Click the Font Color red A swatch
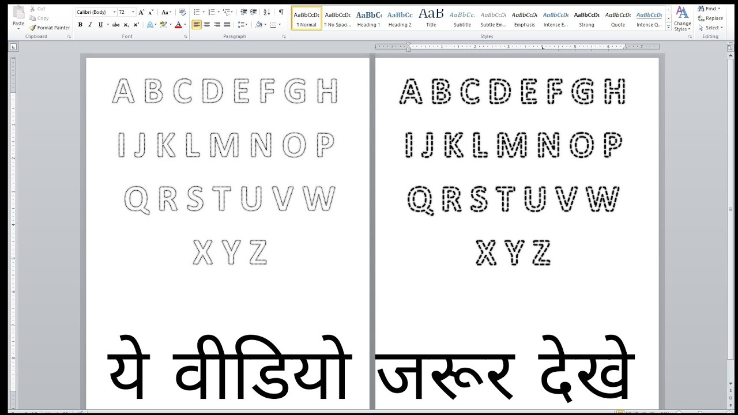Image resolution: width=738 pixels, height=415 pixels. click(178, 25)
